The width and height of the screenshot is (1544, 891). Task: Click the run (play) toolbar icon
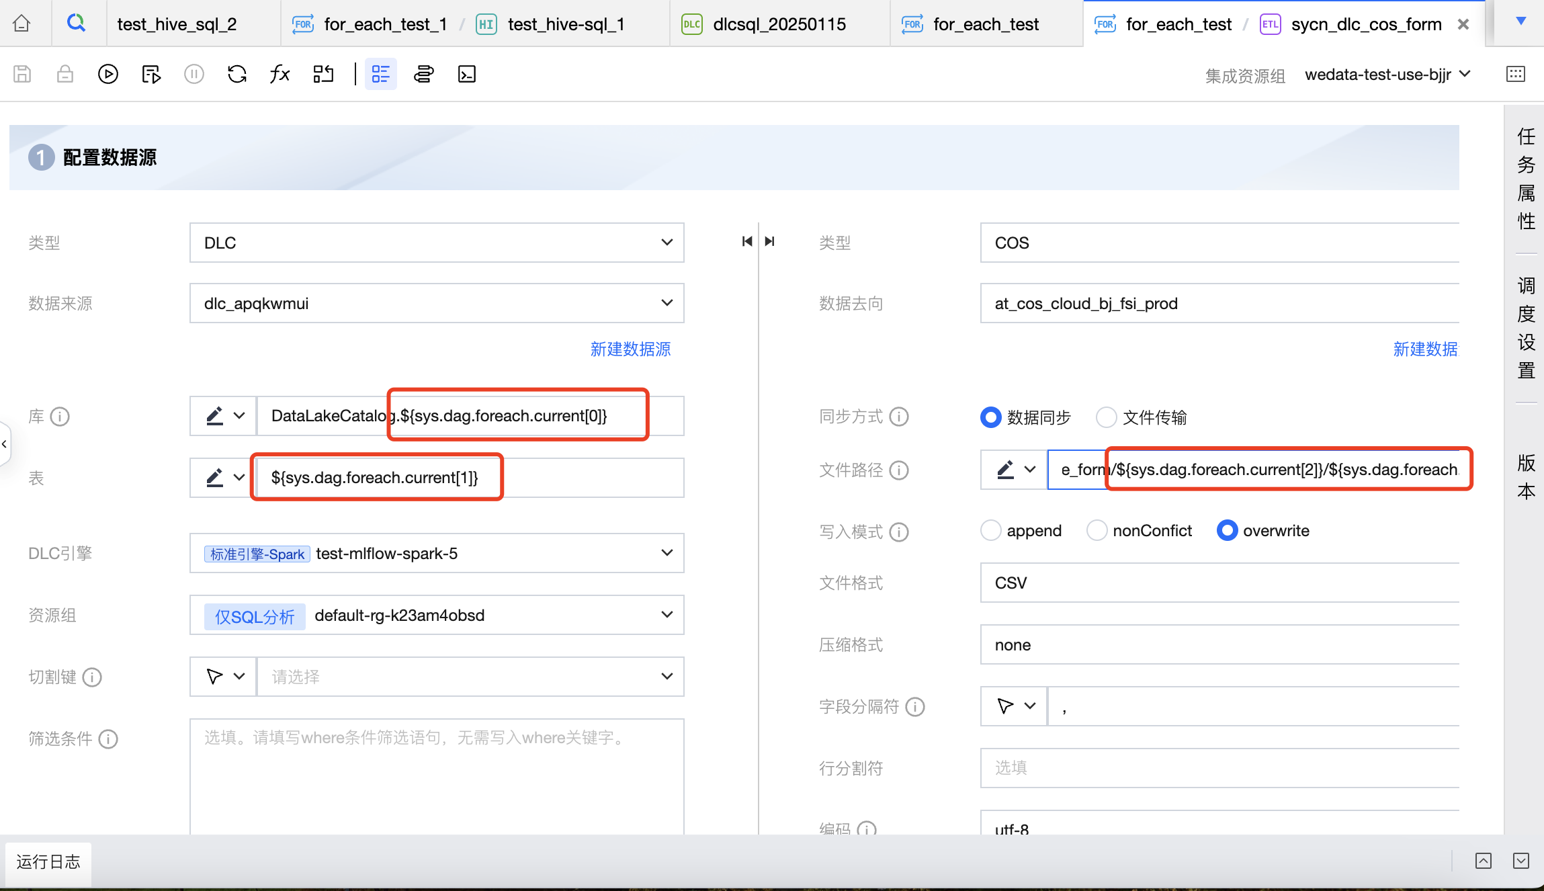click(x=108, y=74)
